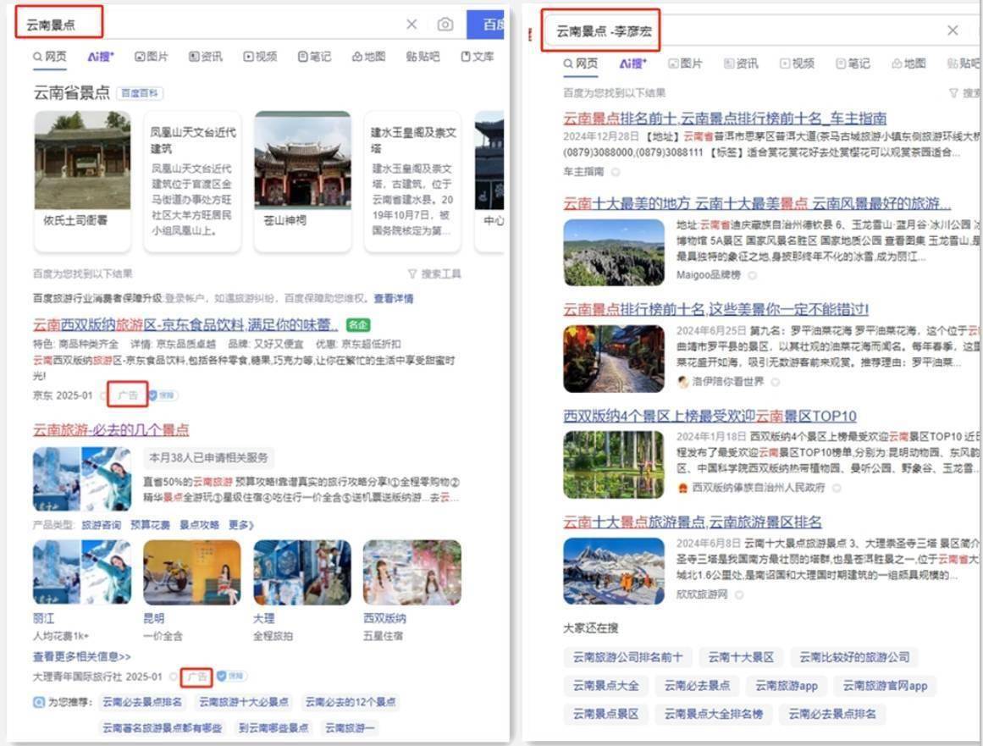This screenshot has height=746, width=983.
Task: Open snow mountain thumbnail of 欣欣旅游网 result
Action: click(614, 571)
